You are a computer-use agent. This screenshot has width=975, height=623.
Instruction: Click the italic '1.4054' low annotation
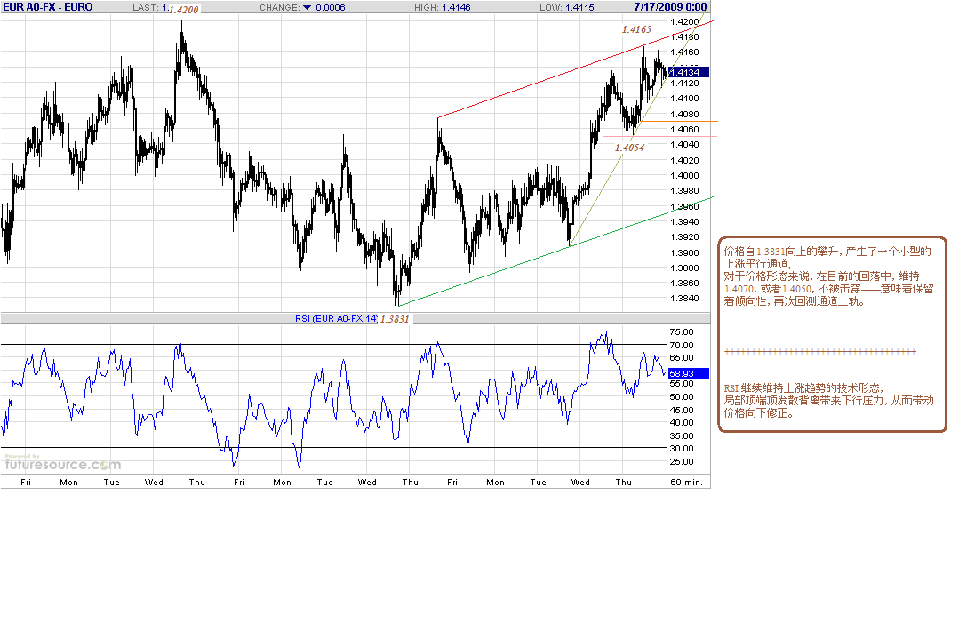(x=629, y=148)
